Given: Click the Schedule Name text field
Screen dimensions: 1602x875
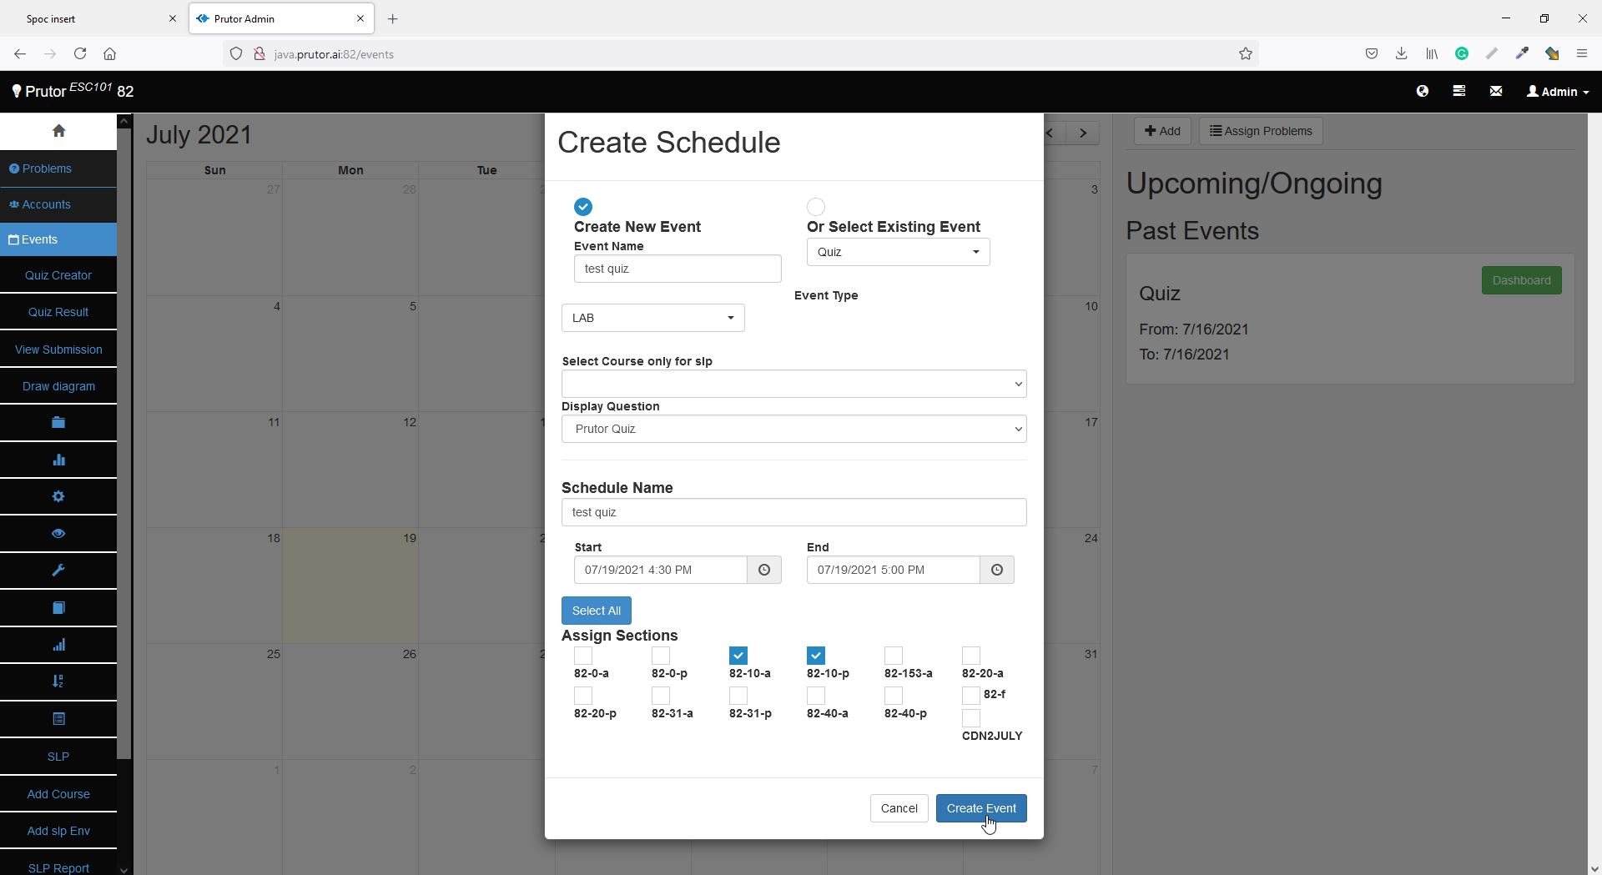Looking at the screenshot, I should [x=793, y=512].
